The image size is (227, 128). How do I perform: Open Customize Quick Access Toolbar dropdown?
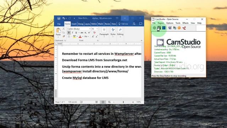coord(74,18)
